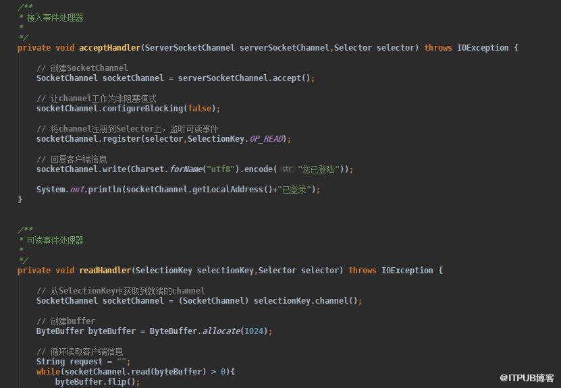
Task: Click the allocate static method
Action: point(221,331)
